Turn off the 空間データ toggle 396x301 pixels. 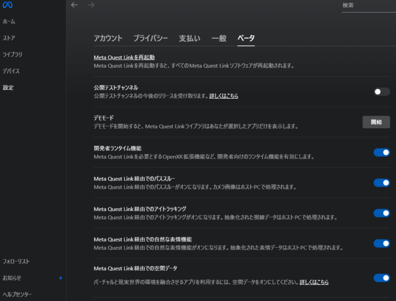tap(381, 278)
